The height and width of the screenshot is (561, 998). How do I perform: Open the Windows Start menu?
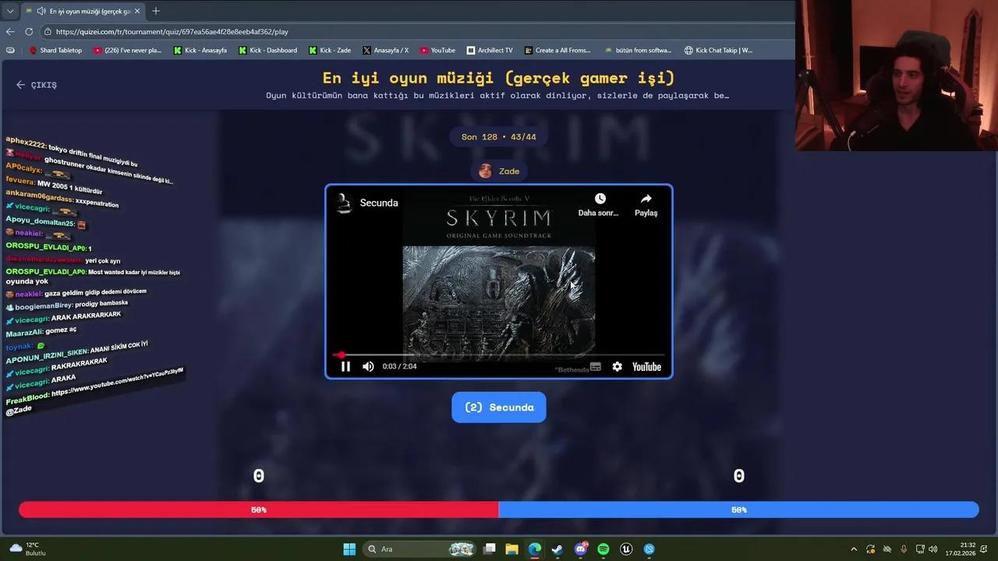tap(349, 549)
